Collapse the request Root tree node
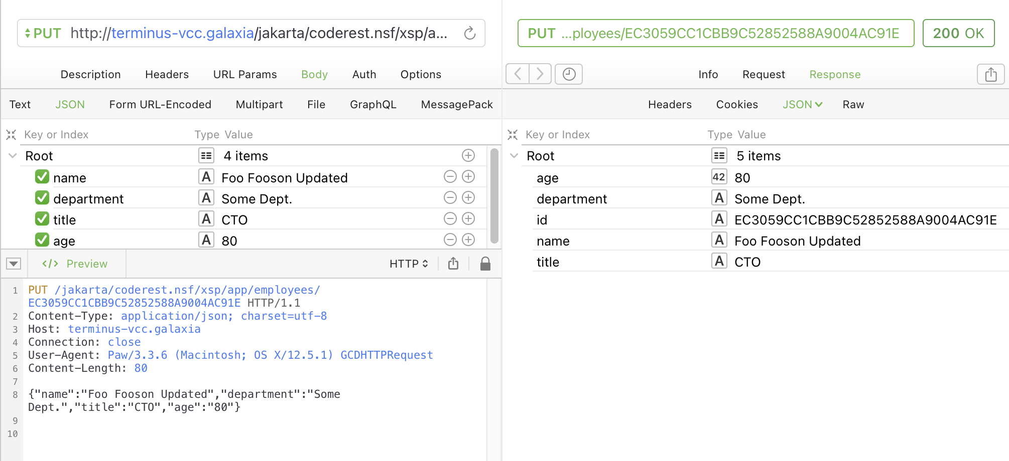Screen dimensions: 1009x461 coord(13,156)
